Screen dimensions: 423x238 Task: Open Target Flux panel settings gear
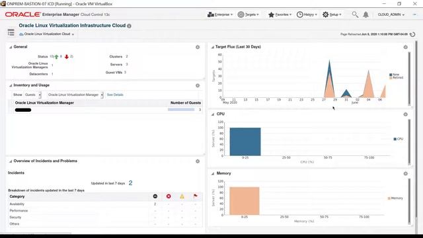405,47
